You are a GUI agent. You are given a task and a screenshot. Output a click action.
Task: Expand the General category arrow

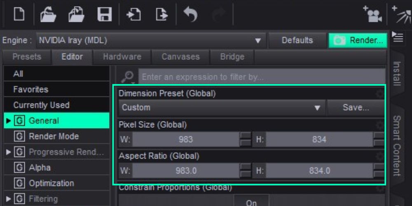(x=8, y=121)
